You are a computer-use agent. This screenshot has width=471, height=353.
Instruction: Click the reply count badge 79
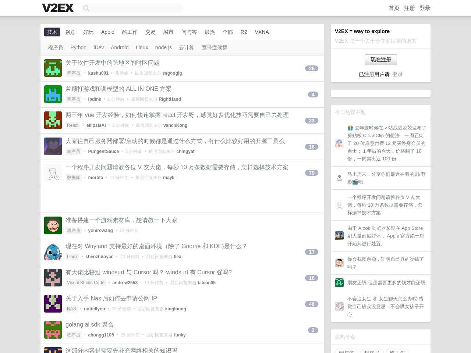pos(311,173)
